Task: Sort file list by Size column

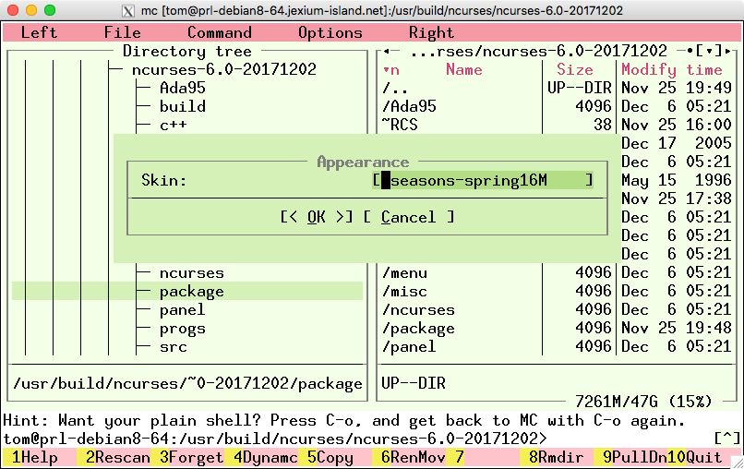Action: [574, 69]
